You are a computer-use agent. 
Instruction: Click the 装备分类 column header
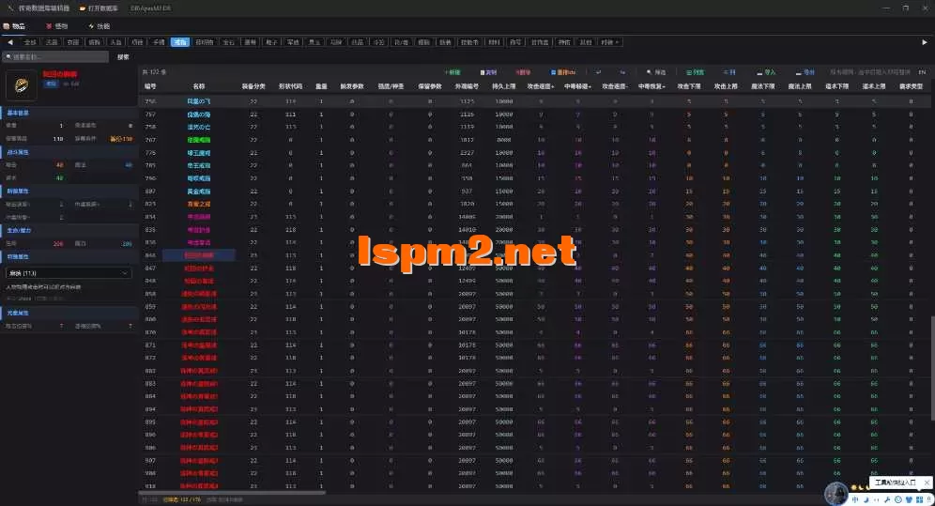(253, 86)
